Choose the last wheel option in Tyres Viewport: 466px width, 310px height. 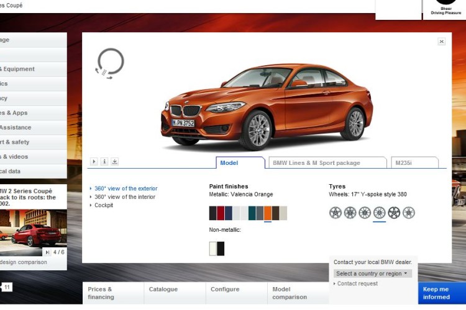(x=409, y=213)
